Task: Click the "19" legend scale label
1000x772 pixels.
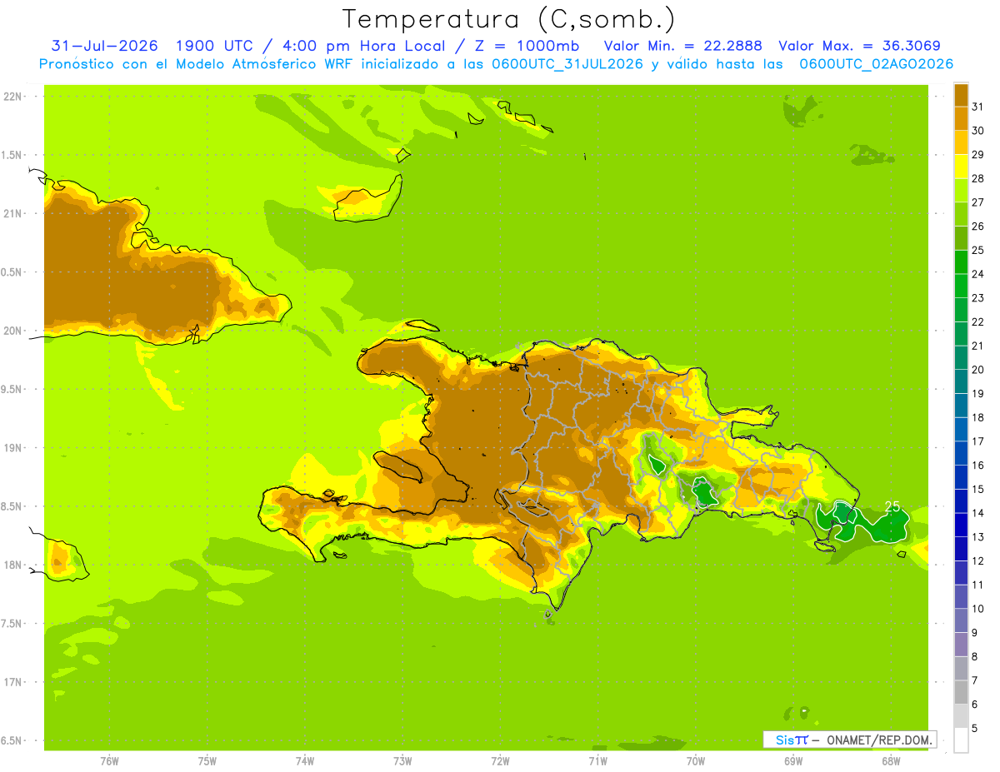Action: coord(977,394)
